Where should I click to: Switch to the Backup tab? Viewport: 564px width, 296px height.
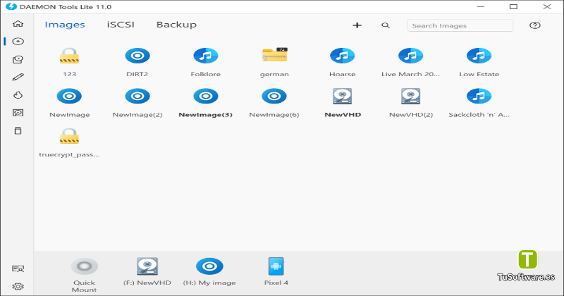pyautogui.click(x=176, y=25)
